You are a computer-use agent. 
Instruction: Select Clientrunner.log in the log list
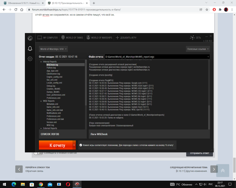click(x=53, y=74)
